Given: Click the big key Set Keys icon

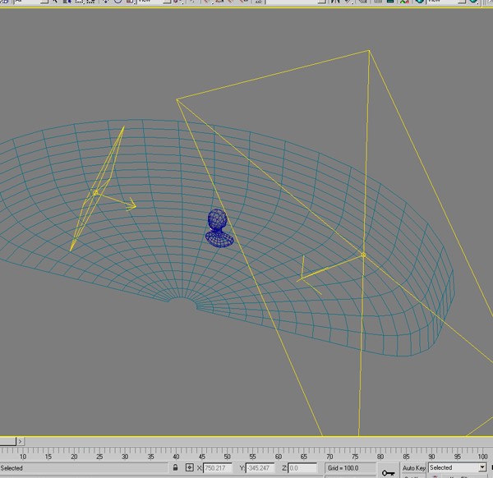Looking at the screenshot, I should 388,472.
